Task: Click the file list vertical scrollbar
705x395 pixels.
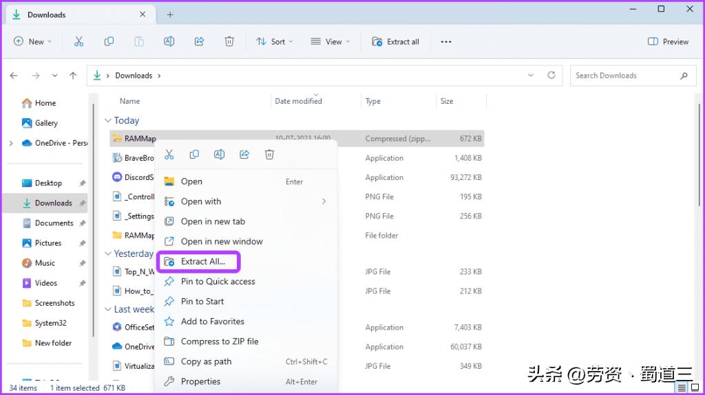Action: 699,155
